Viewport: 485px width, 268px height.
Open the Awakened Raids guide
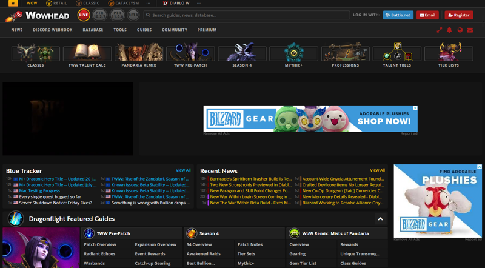point(204,254)
